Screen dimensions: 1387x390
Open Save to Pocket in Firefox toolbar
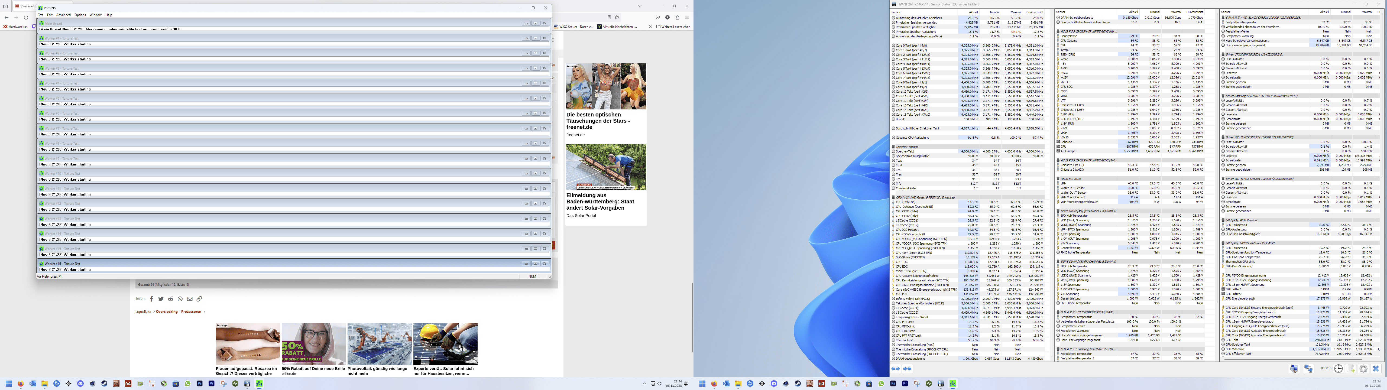pos(658,17)
